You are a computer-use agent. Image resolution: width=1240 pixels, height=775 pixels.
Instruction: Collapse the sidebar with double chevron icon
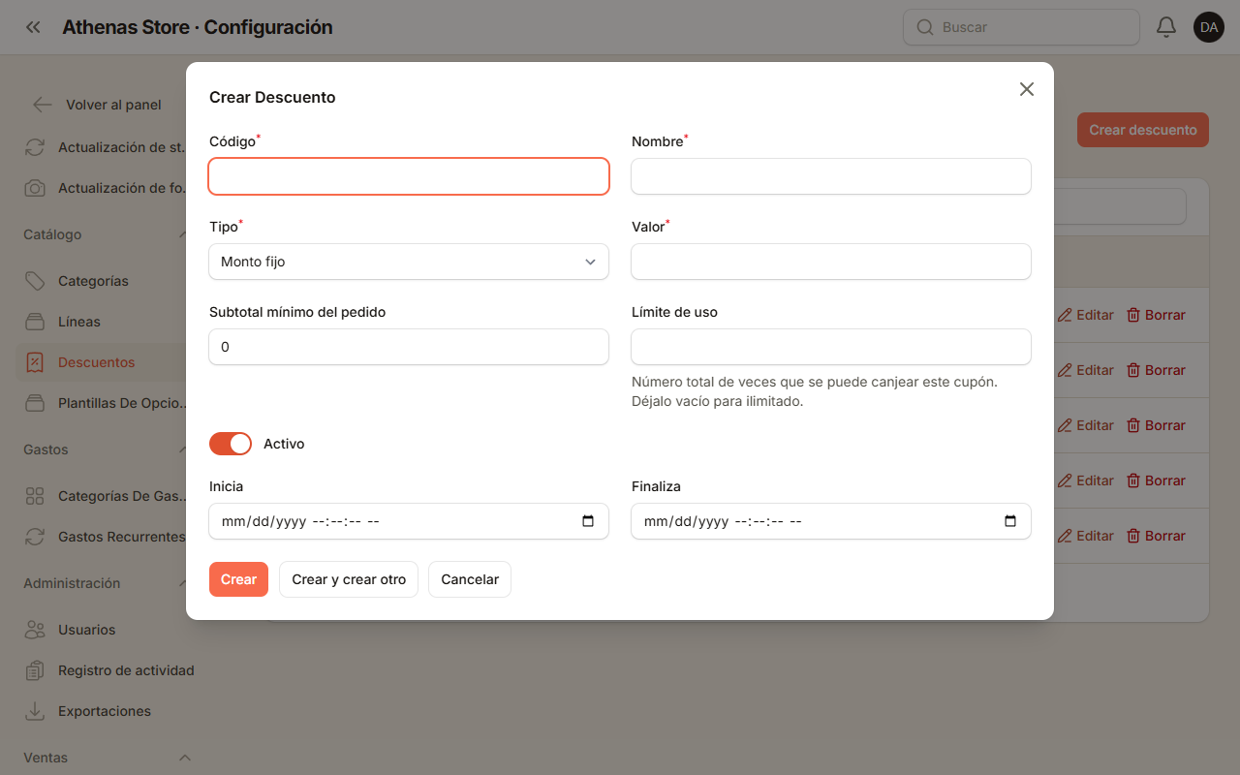(x=33, y=27)
